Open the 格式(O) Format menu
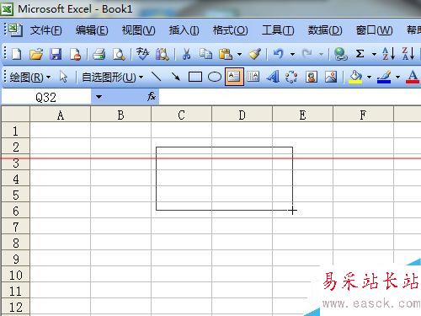421x316 pixels. click(230, 30)
